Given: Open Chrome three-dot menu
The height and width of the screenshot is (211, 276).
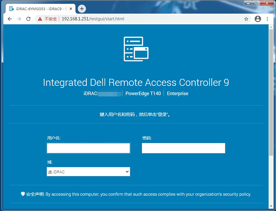Looking at the screenshot, I should [x=267, y=19].
